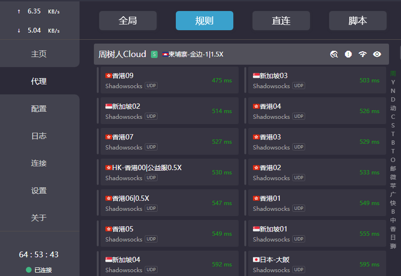Toggle node visibility eye icon

pos(377,54)
